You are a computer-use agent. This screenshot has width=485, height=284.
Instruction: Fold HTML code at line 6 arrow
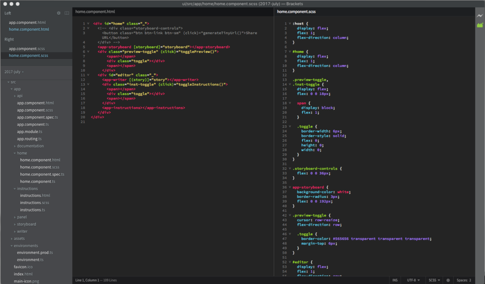click(88, 52)
